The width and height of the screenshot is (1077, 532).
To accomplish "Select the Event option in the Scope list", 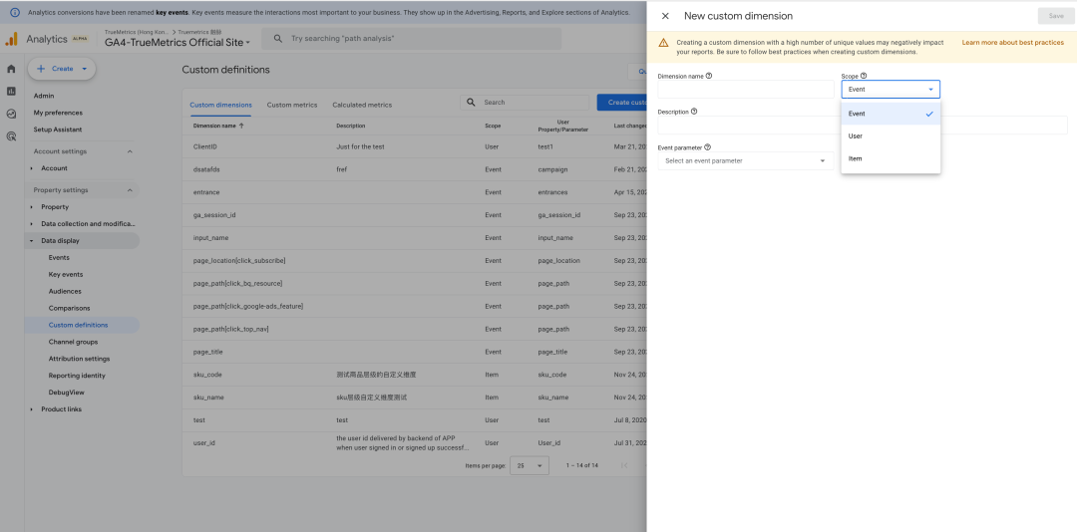I will point(891,114).
